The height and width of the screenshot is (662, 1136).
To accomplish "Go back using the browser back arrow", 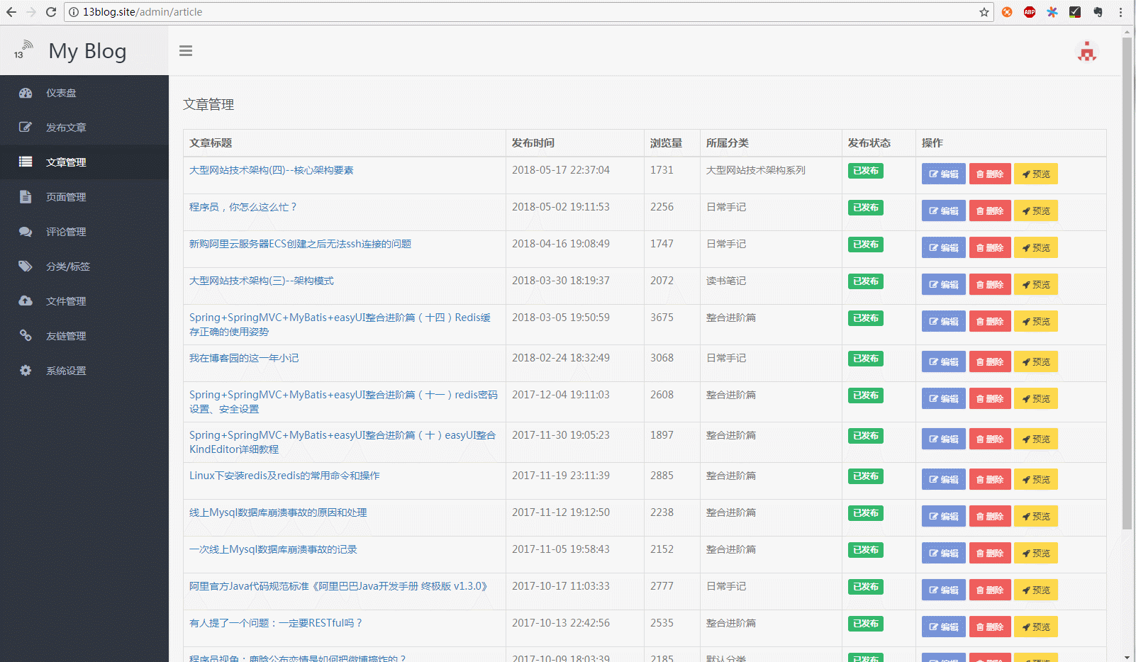I will pyautogui.click(x=11, y=12).
